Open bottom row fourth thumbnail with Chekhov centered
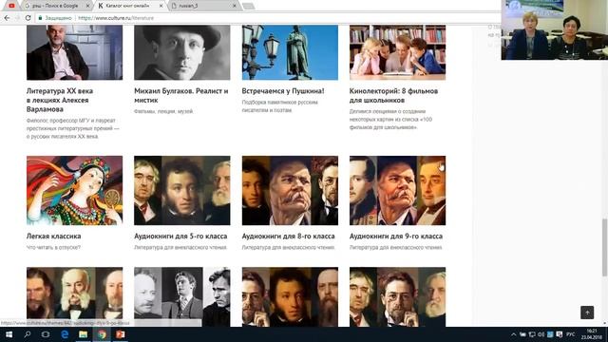This screenshot has width=608, height=342. pyautogui.click(x=397, y=296)
